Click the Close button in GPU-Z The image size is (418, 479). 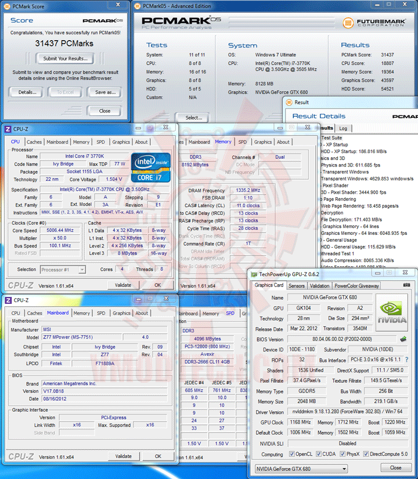point(395,468)
